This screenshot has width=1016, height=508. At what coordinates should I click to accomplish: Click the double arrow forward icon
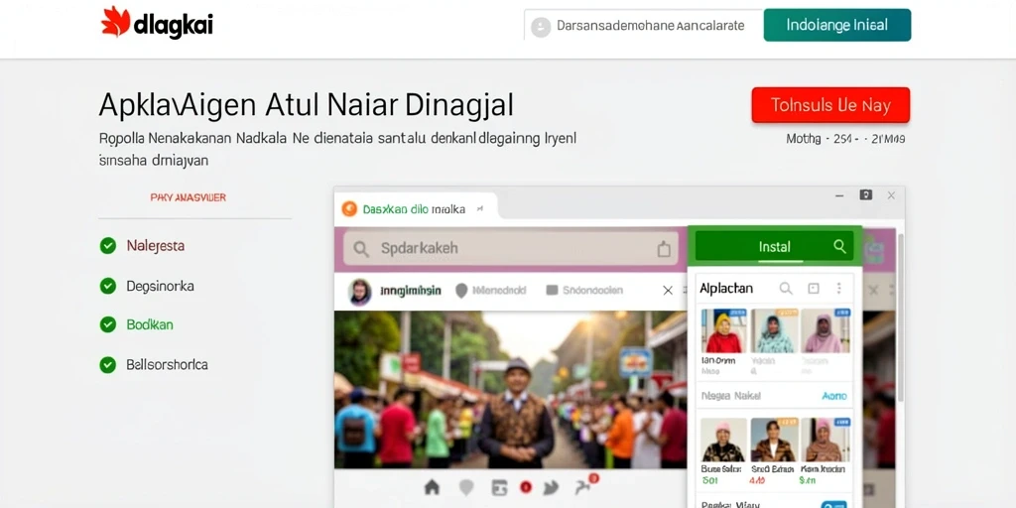(552, 488)
